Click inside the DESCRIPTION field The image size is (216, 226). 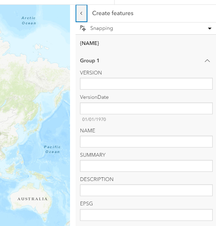(x=146, y=190)
